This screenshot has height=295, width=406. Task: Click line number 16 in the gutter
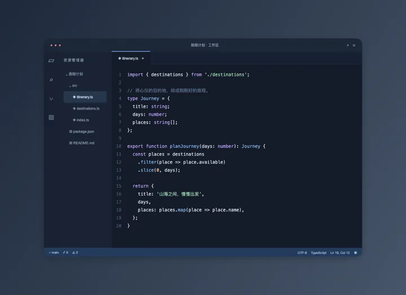[118, 194]
